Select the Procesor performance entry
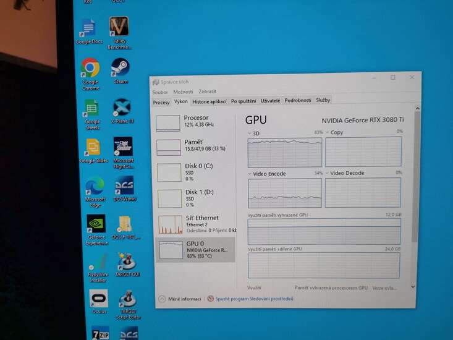Image resolution: width=453 pixels, height=340 pixels. (x=195, y=122)
